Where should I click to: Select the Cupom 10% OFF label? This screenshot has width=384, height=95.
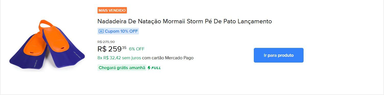(118, 31)
